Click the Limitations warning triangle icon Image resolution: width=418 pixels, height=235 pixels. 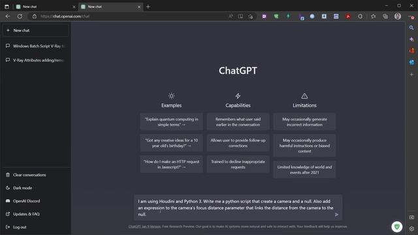pos(304,96)
